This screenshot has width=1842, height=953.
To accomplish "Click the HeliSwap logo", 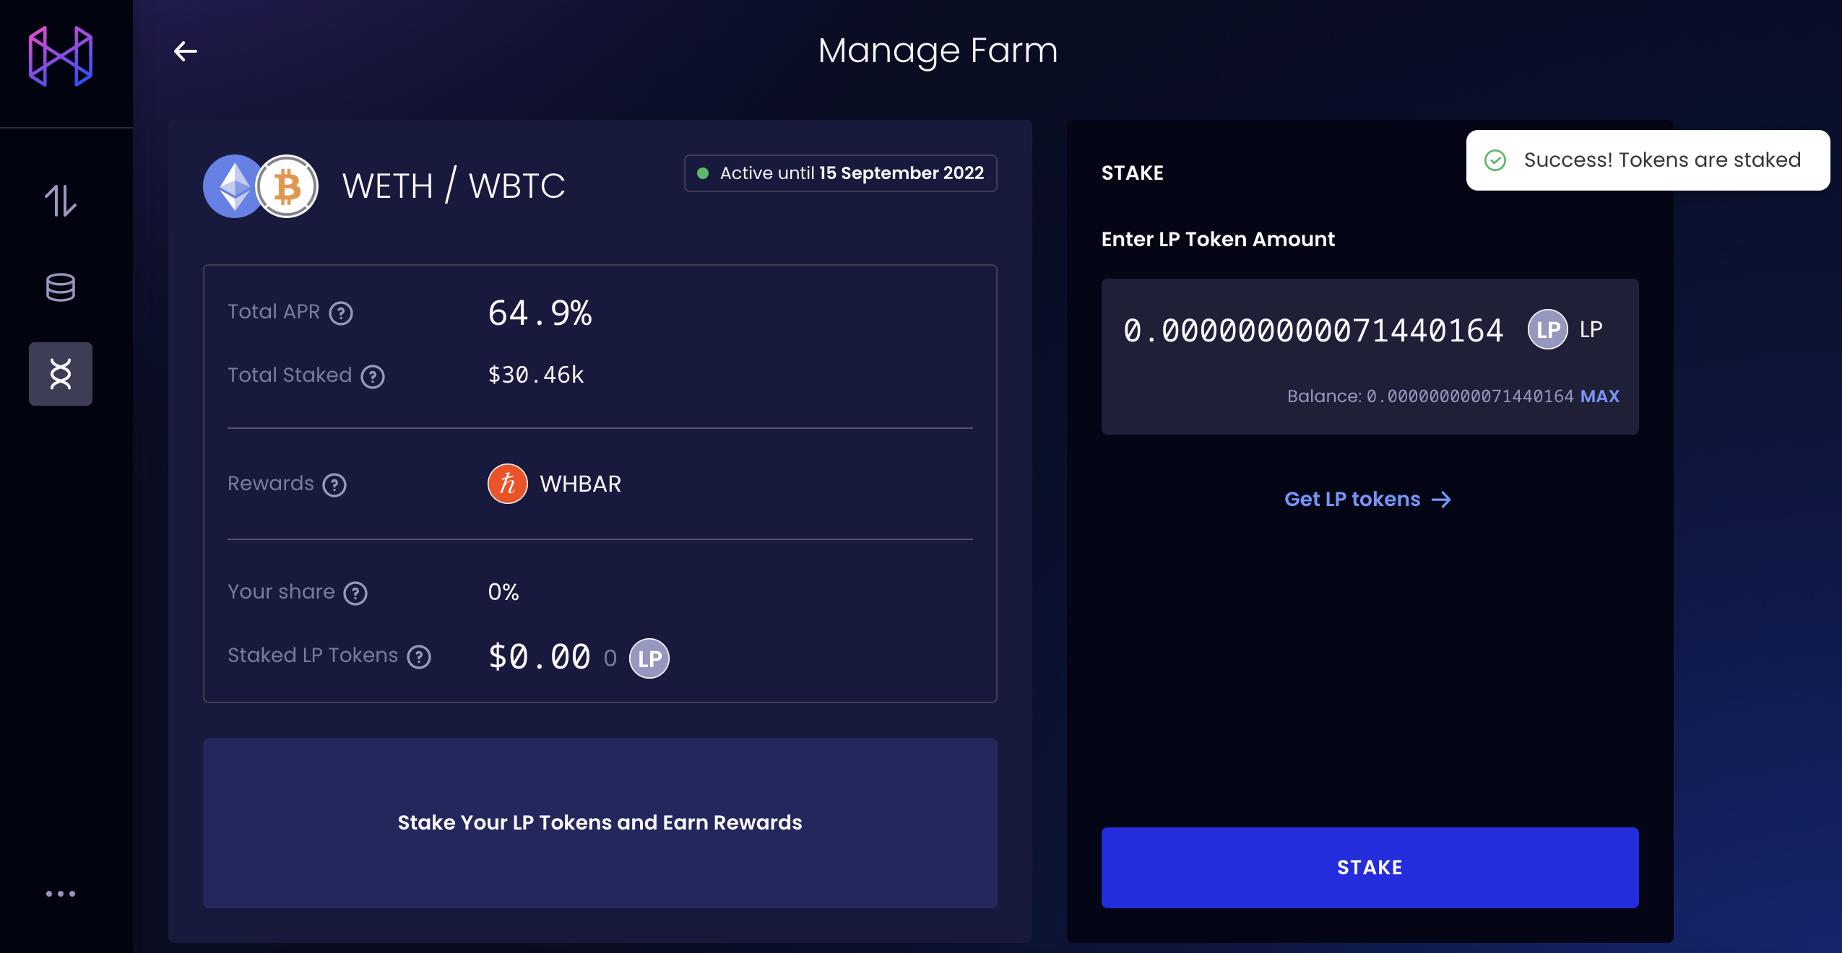I will point(61,56).
